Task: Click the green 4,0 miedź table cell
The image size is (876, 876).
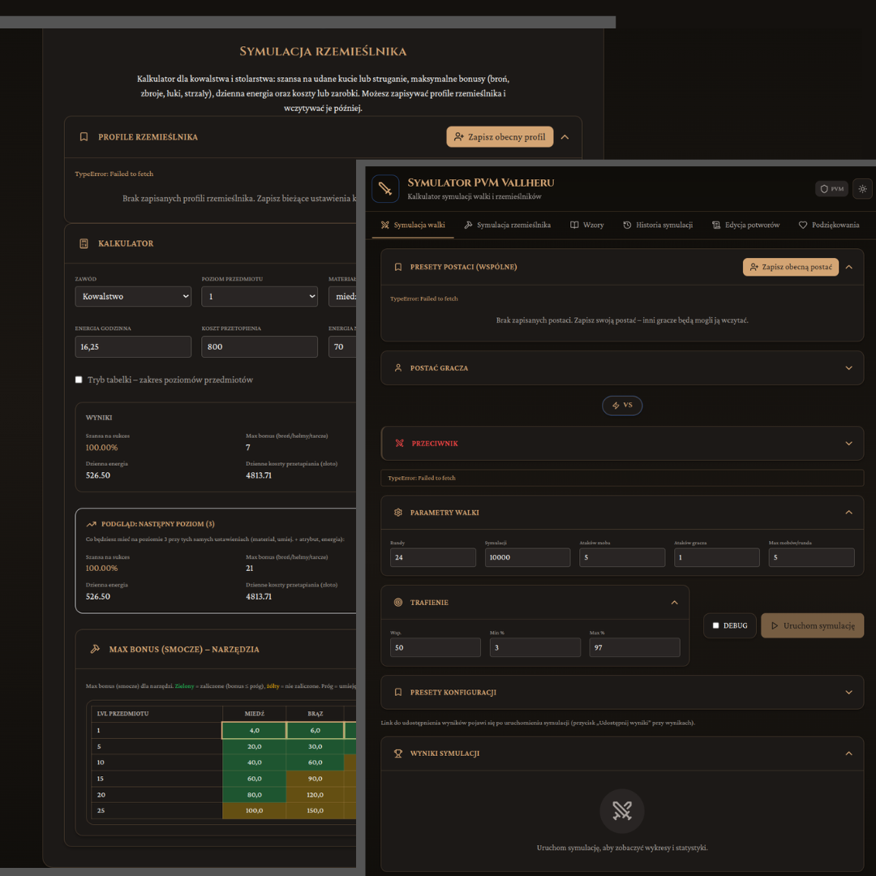Action: click(254, 730)
